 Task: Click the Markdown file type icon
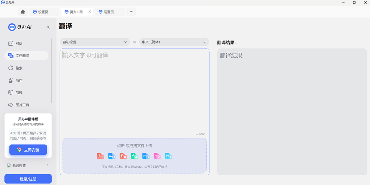(168, 156)
